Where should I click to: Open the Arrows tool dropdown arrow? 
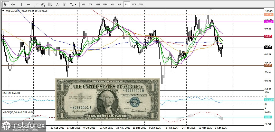pos(75,5)
